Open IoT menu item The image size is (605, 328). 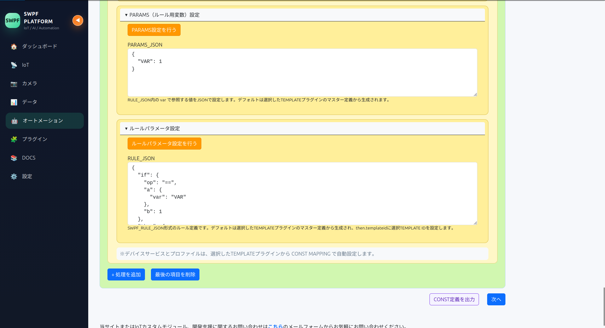(45, 65)
